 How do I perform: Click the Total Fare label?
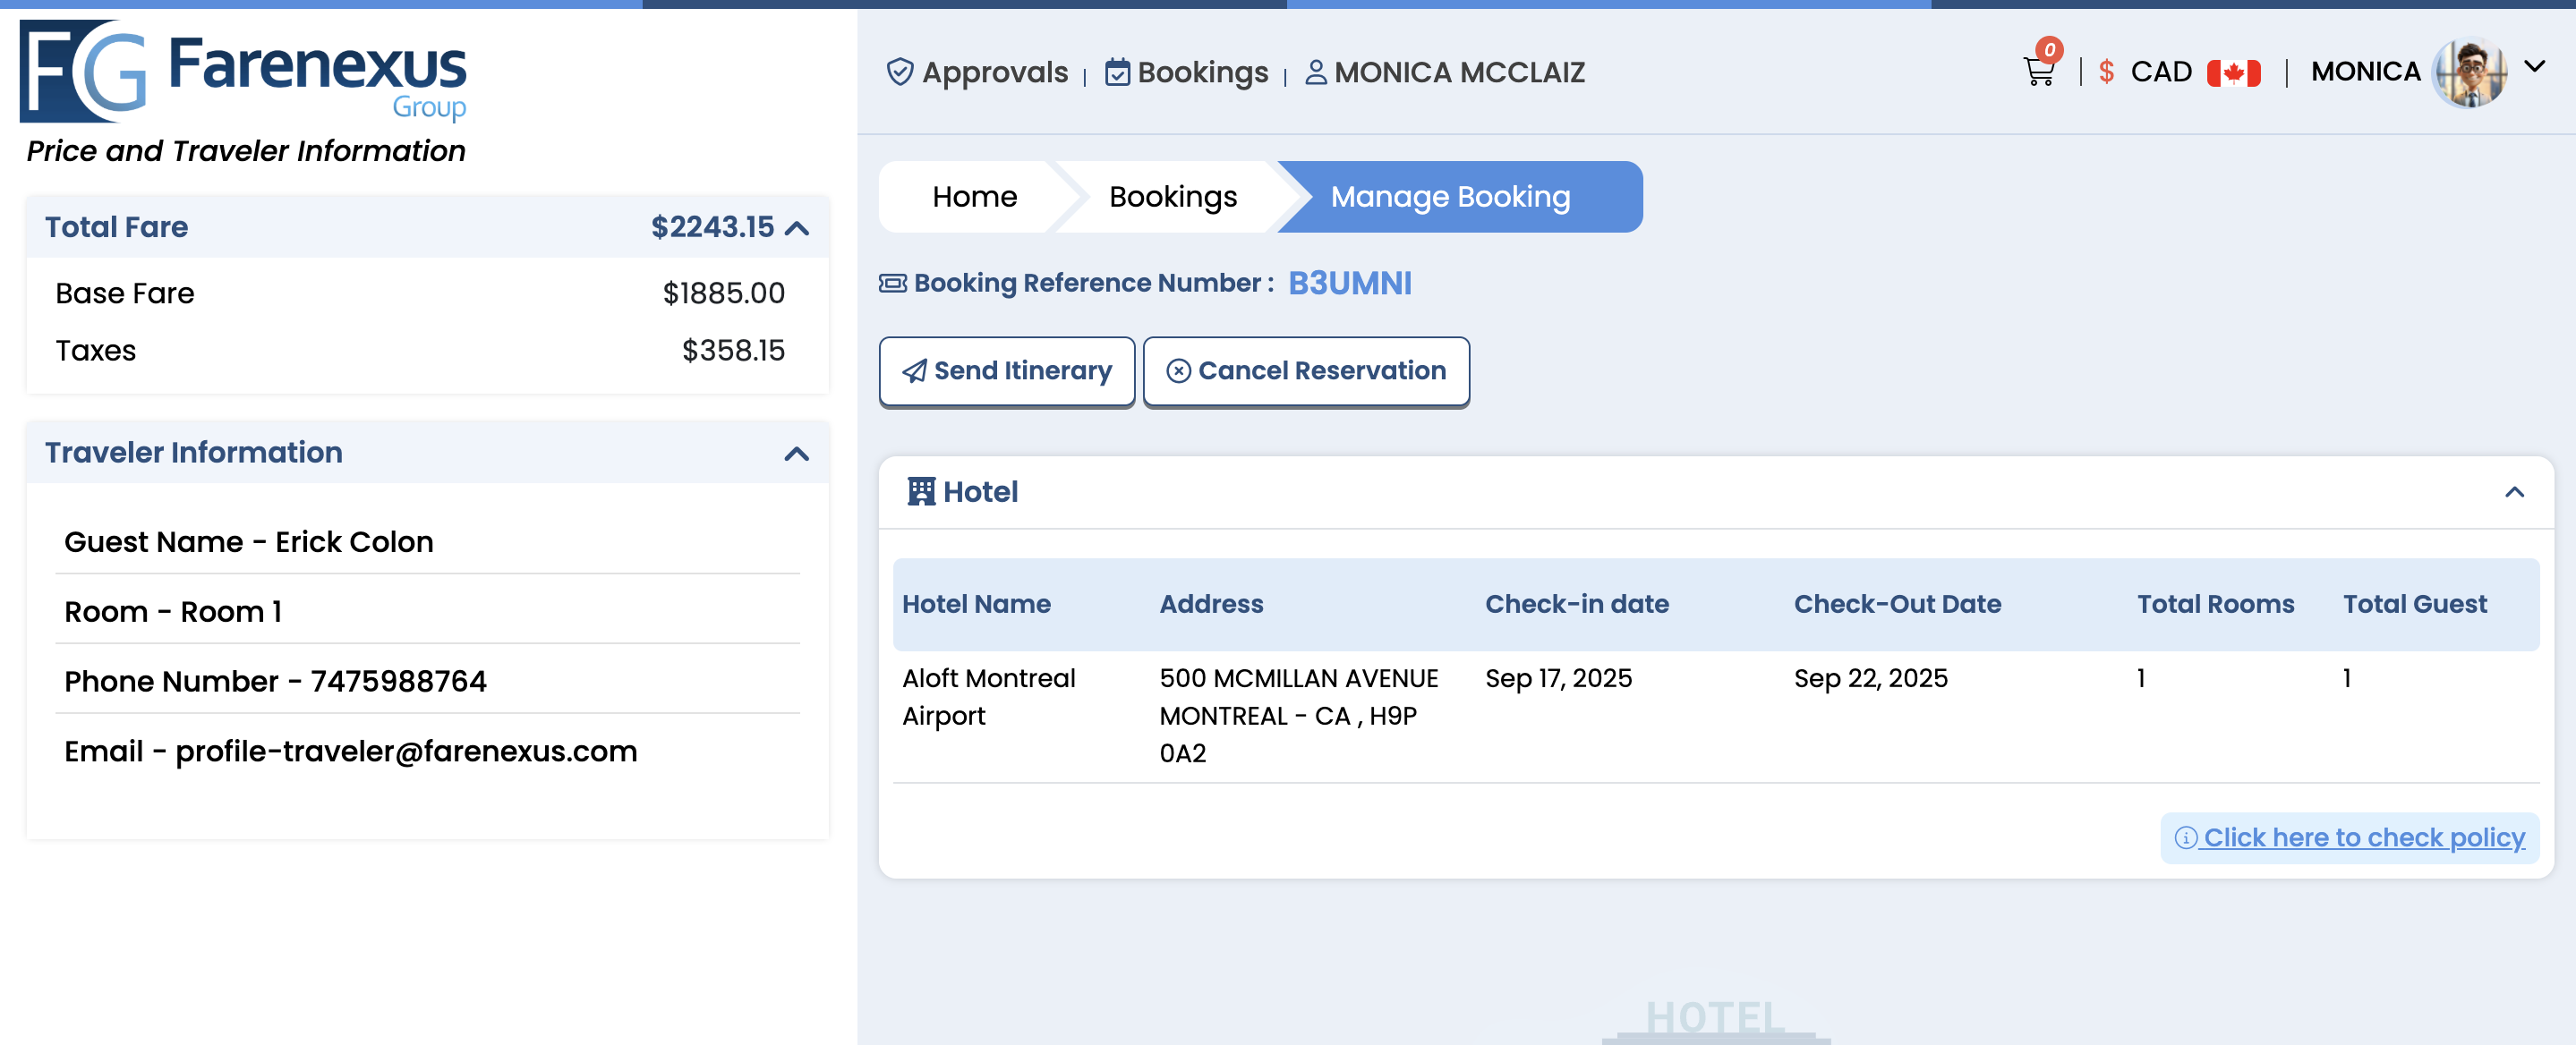(x=116, y=227)
